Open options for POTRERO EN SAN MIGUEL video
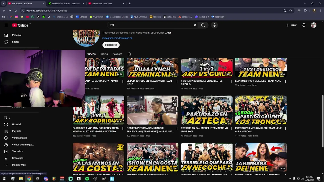This screenshot has height=182, width=324. [x=231, y=129]
